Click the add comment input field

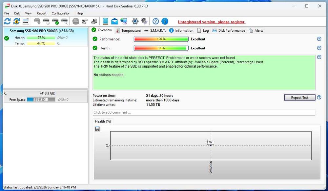pos(204,112)
